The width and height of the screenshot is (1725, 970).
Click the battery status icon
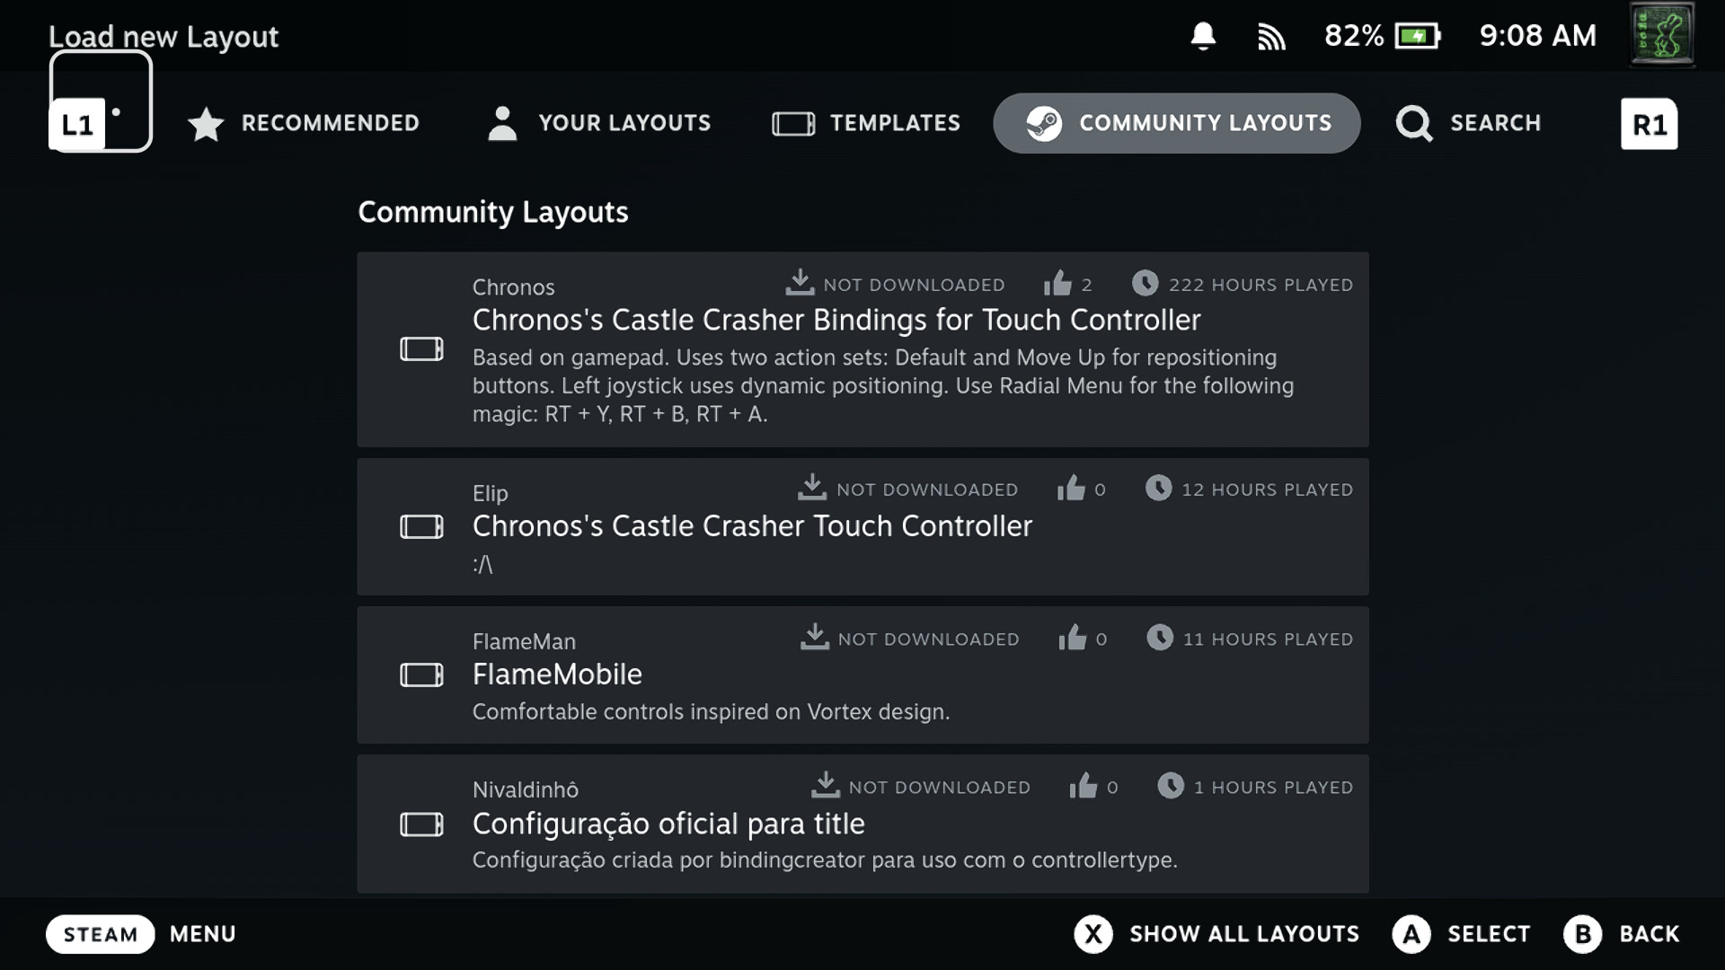[x=1418, y=36]
